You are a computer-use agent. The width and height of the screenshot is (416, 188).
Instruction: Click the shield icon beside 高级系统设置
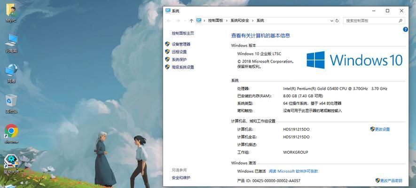(167, 67)
